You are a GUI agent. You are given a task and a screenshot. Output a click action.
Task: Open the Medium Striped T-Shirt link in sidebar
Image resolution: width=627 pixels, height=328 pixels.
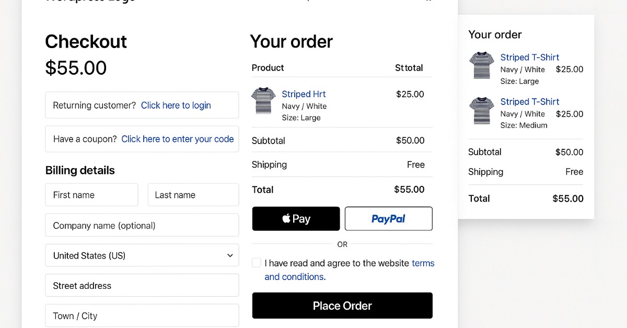(x=529, y=102)
